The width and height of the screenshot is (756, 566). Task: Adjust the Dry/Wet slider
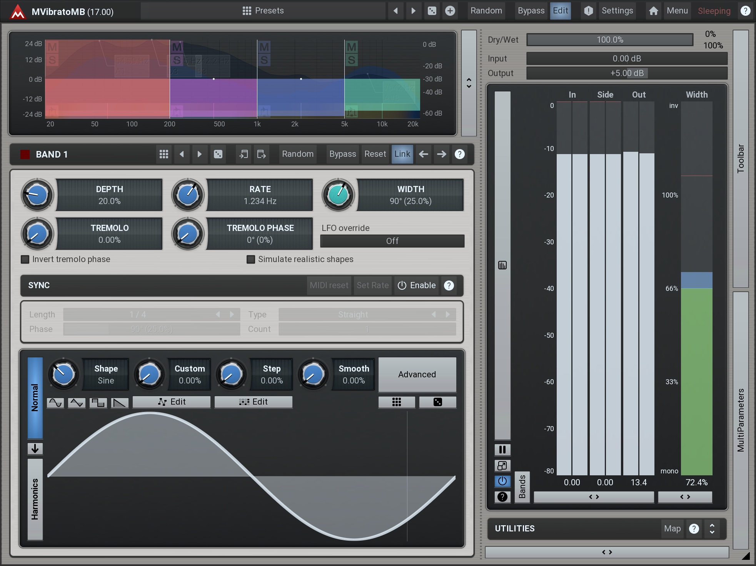click(x=609, y=40)
